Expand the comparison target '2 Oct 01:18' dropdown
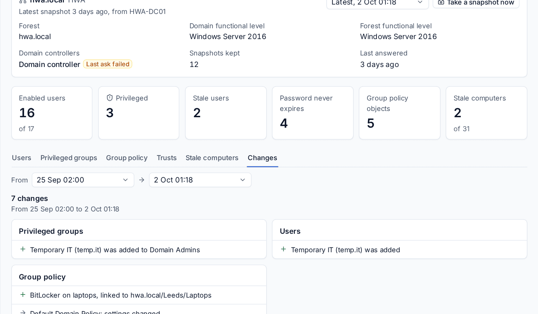Screen dimensions: 538x314 point(200,180)
